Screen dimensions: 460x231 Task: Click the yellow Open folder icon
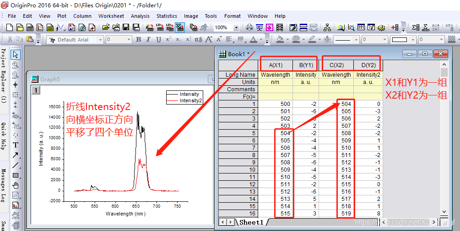click(x=106, y=27)
